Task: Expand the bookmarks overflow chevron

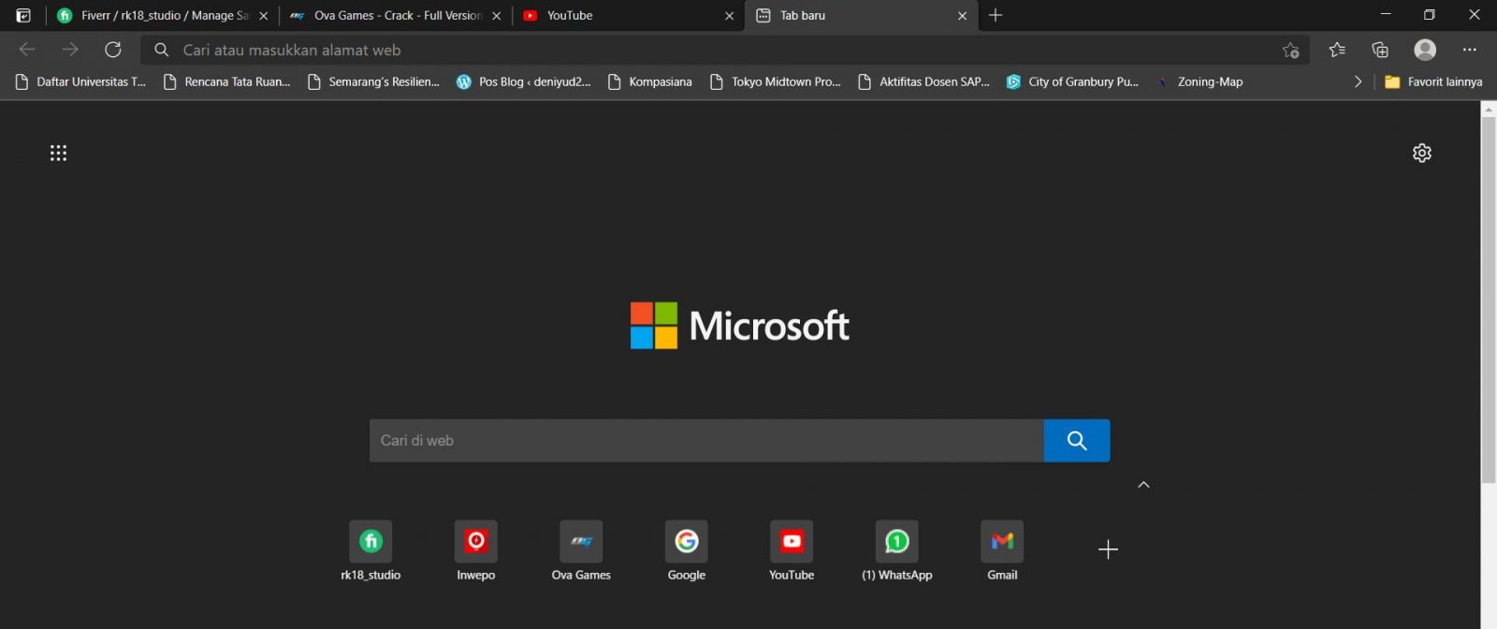Action: (x=1358, y=82)
